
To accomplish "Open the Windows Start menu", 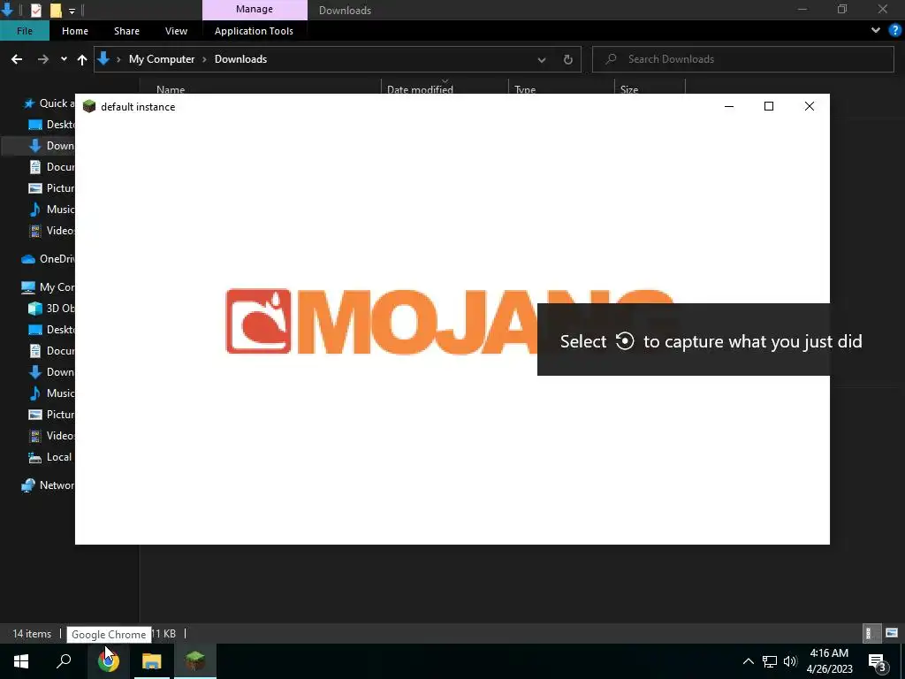I will coord(21,661).
